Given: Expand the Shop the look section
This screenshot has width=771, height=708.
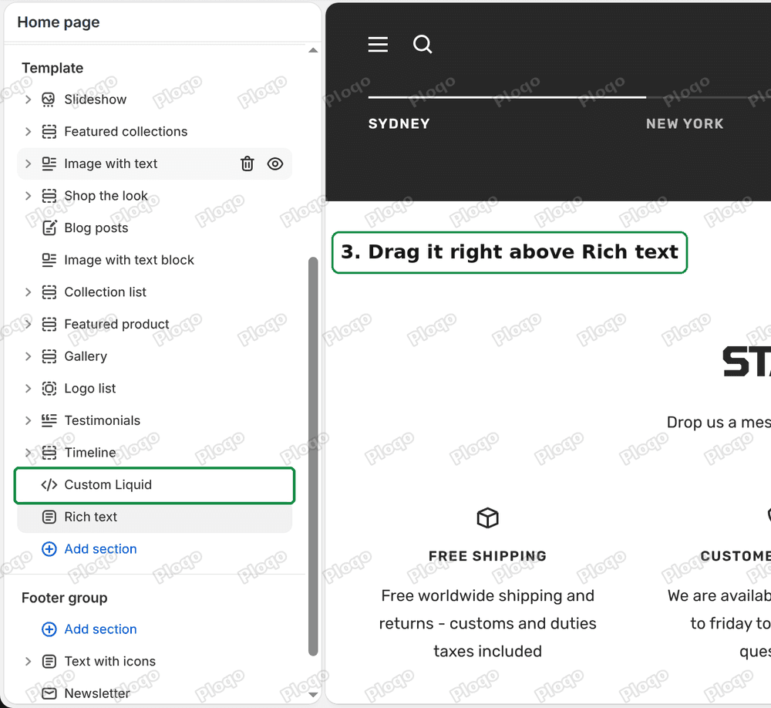Looking at the screenshot, I should [x=28, y=196].
